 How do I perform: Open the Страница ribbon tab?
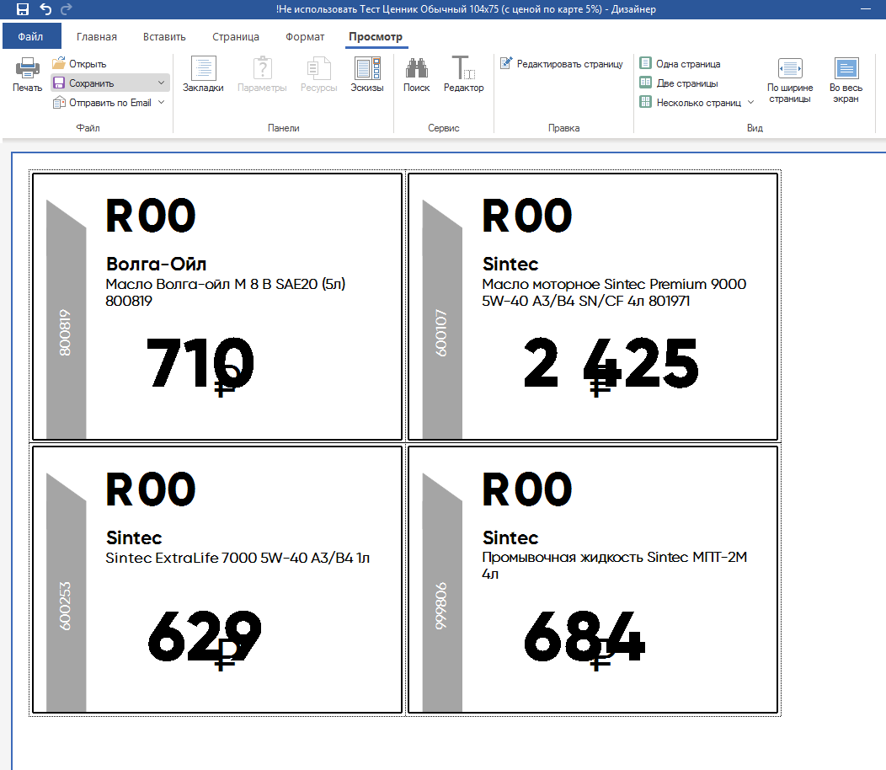236,37
